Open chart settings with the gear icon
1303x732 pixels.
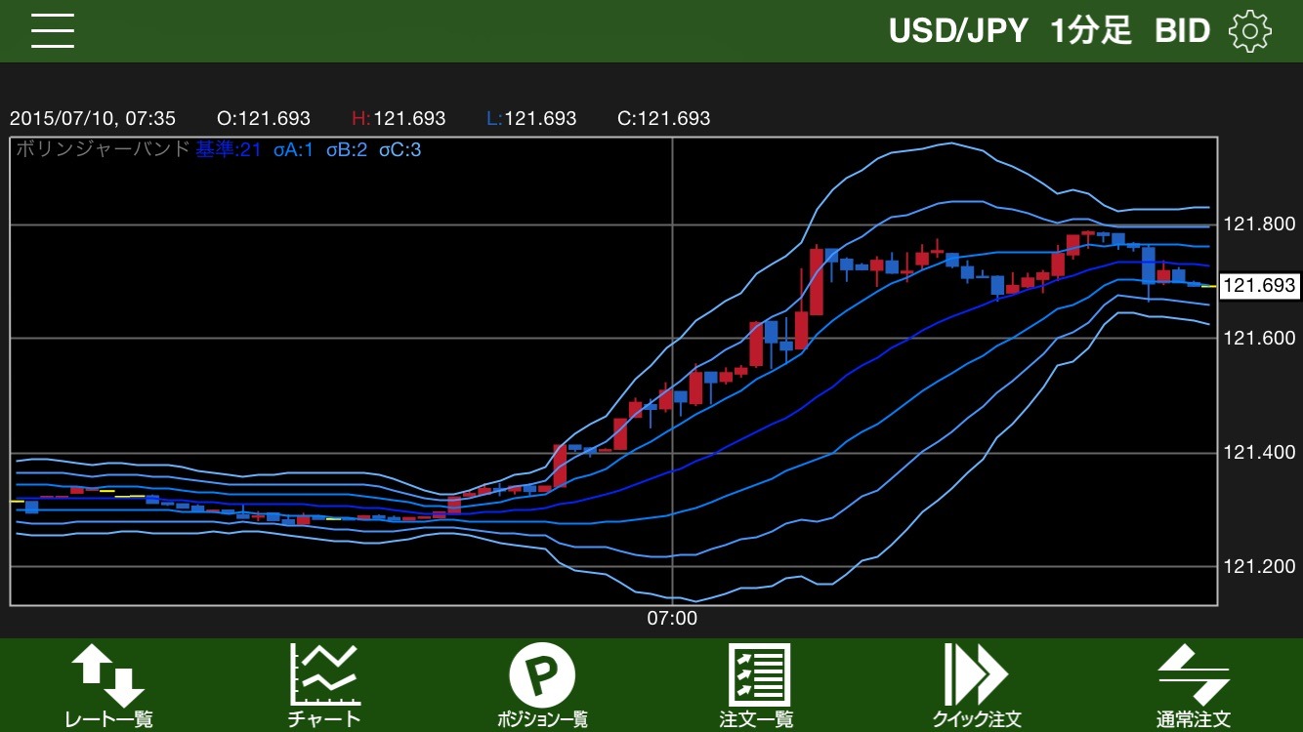(1249, 31)
